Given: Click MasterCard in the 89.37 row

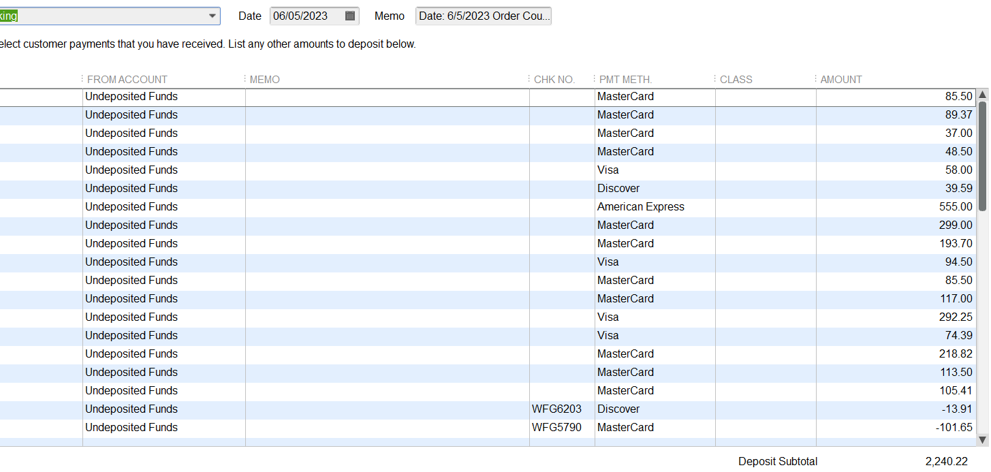Looking at the screenshot, I should [x=625, y=115].
